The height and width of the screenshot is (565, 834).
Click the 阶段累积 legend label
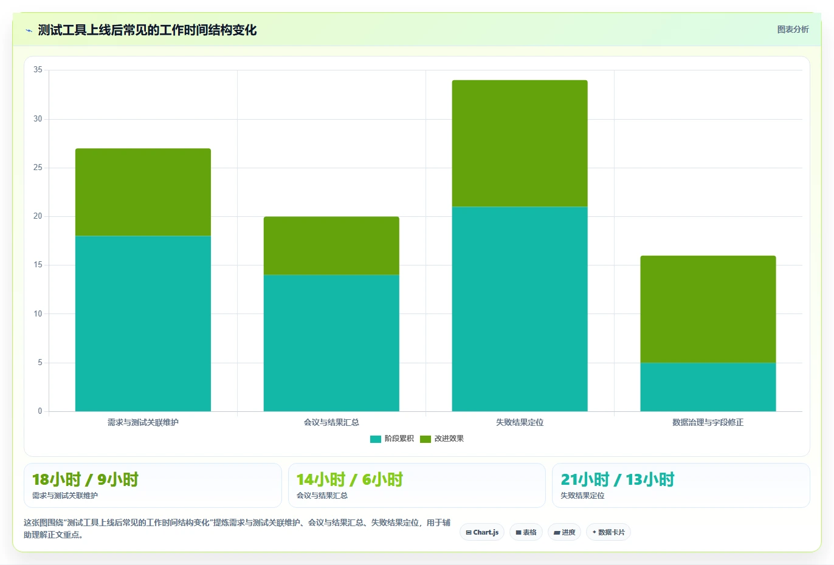pyautogui.click(x=399, y=439)
